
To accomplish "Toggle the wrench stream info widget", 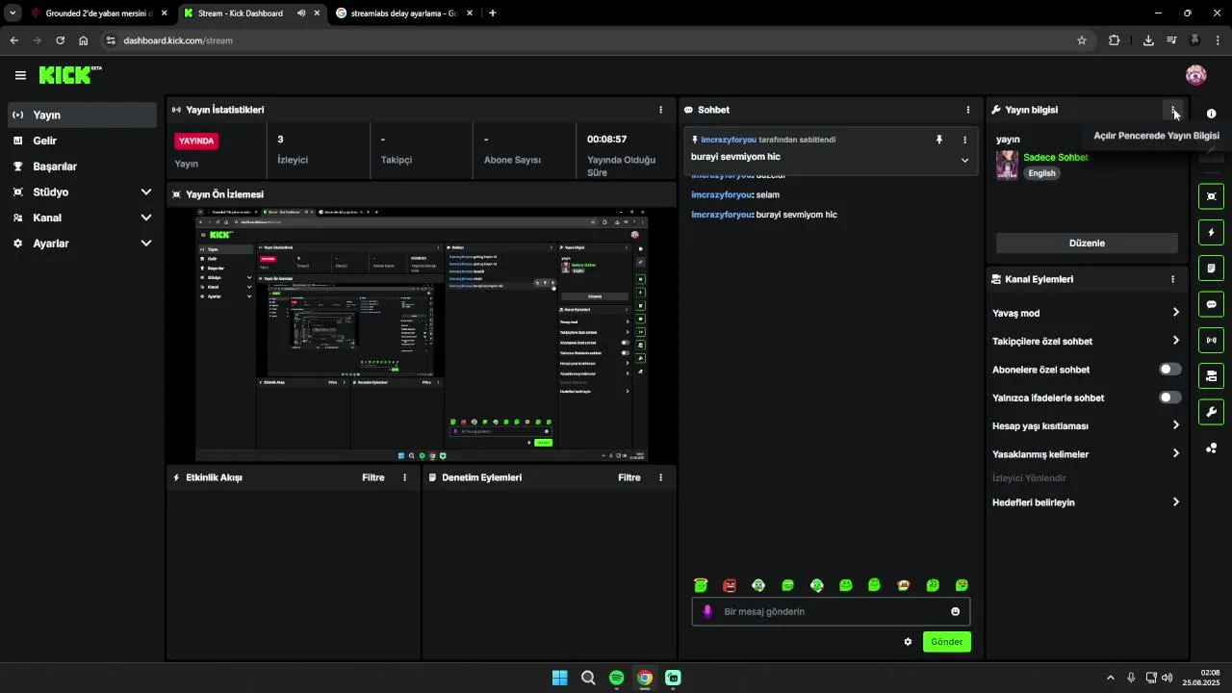I will [x=1211, y=412].
